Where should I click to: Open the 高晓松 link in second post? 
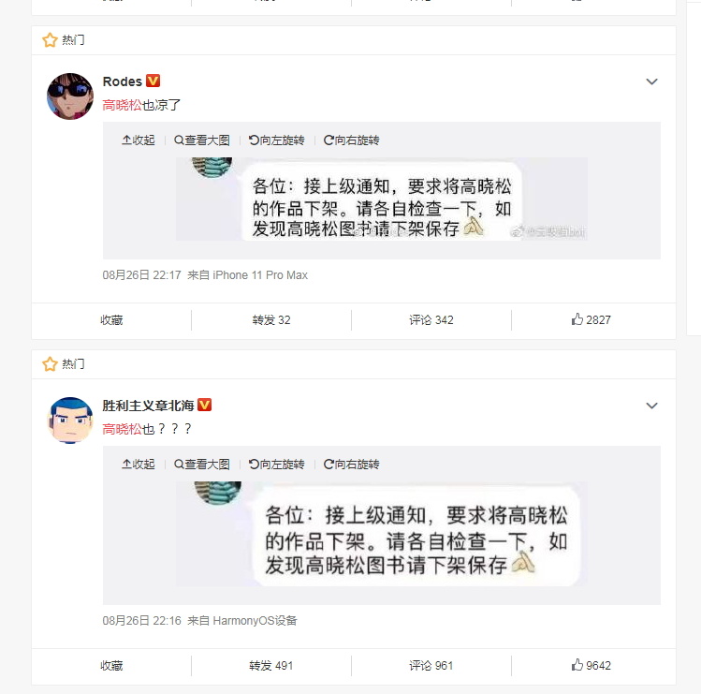[122, 429]
